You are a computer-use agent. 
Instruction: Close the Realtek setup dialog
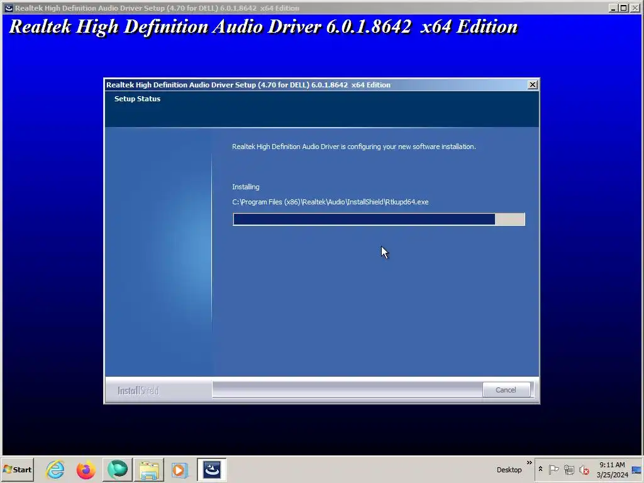click(x=532, y=85)
